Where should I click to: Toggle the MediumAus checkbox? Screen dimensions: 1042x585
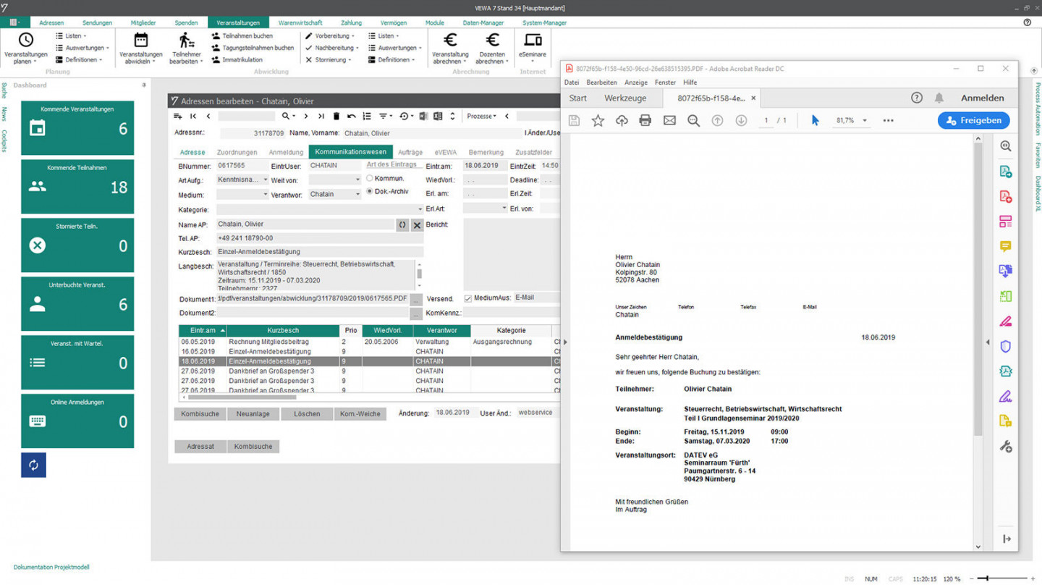click(467, 298)
